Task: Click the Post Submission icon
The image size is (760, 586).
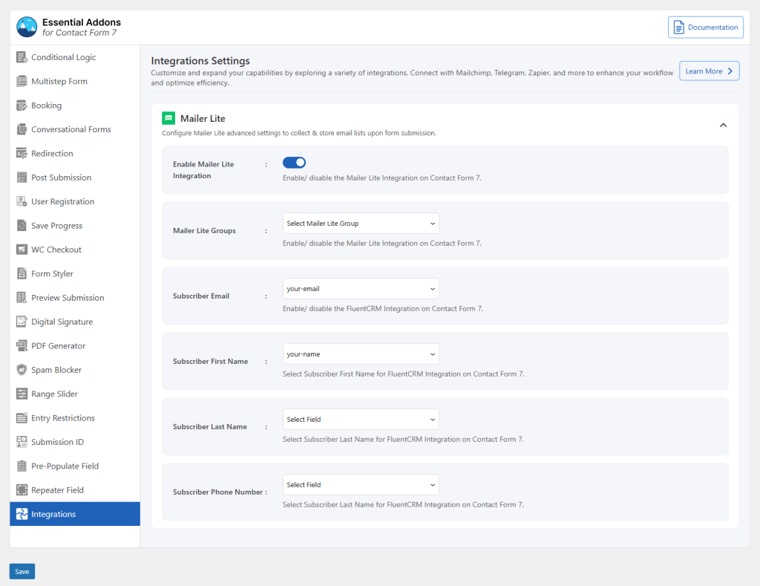Action: [22, 177]
